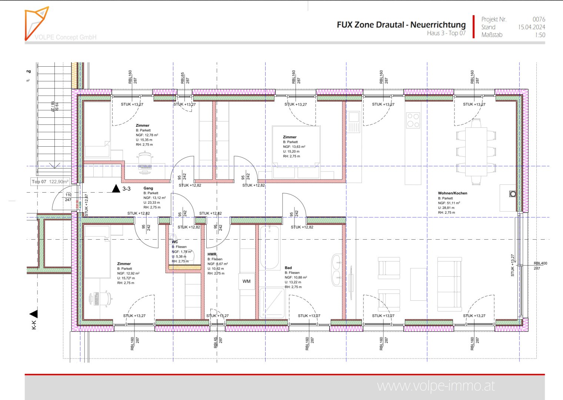The height and width of the screenshot is (400, 563).
Task: Click the toilet symbol in the WC
Action: click(x=173, y=238)
